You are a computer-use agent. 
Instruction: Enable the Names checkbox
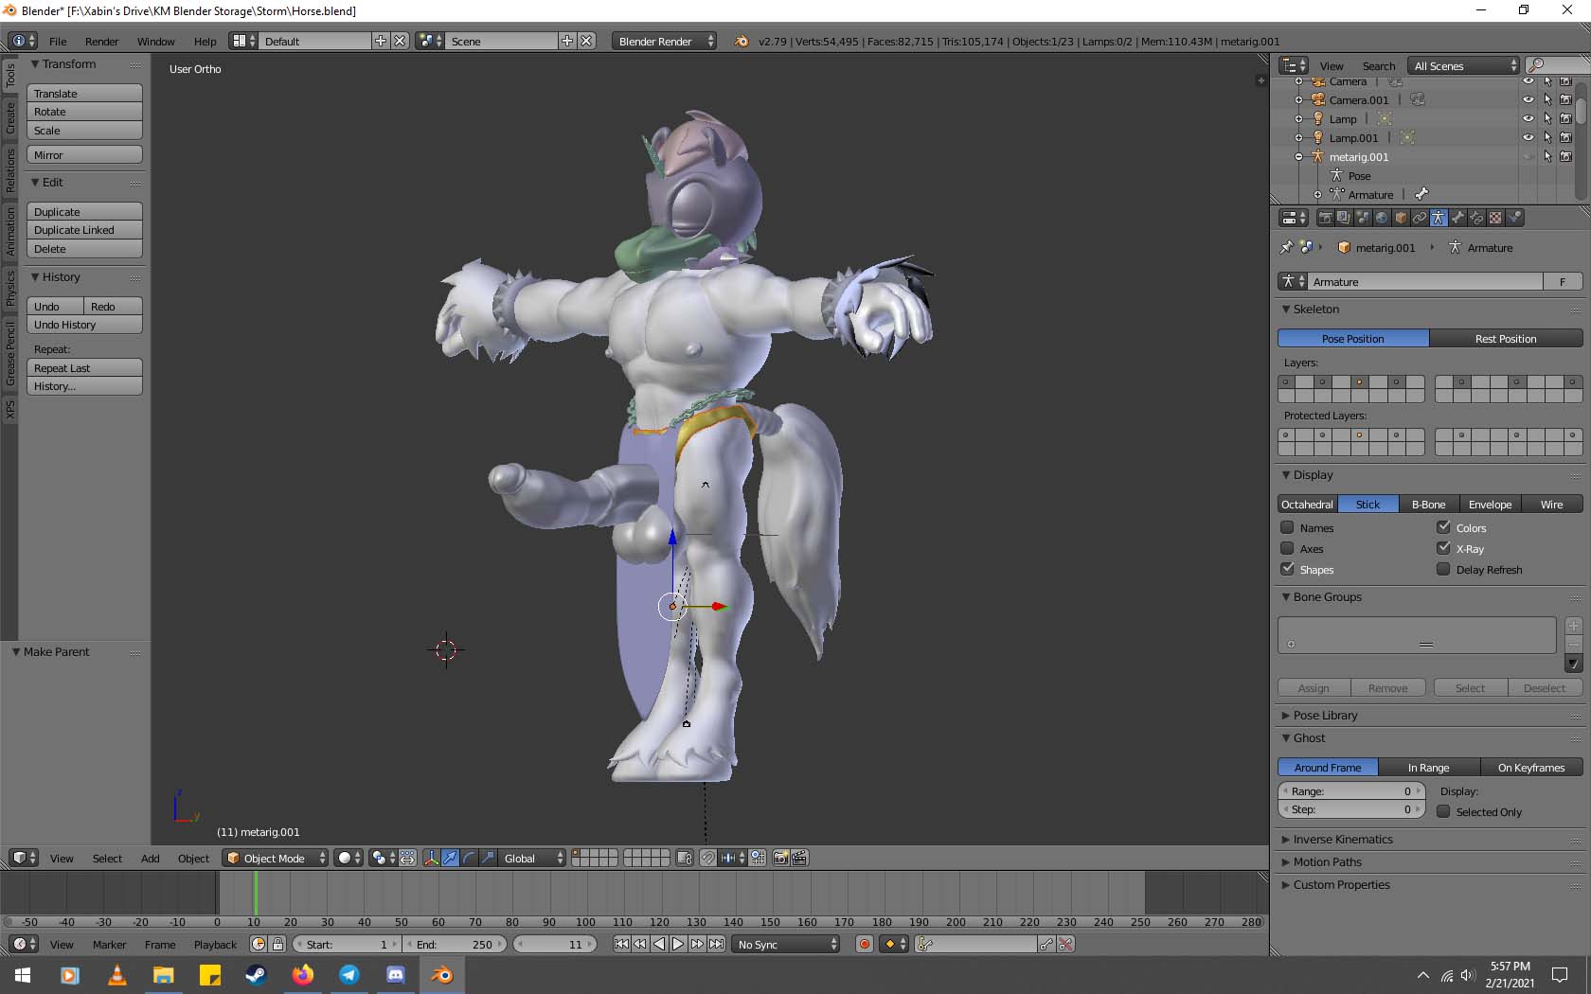(1287, 528)
